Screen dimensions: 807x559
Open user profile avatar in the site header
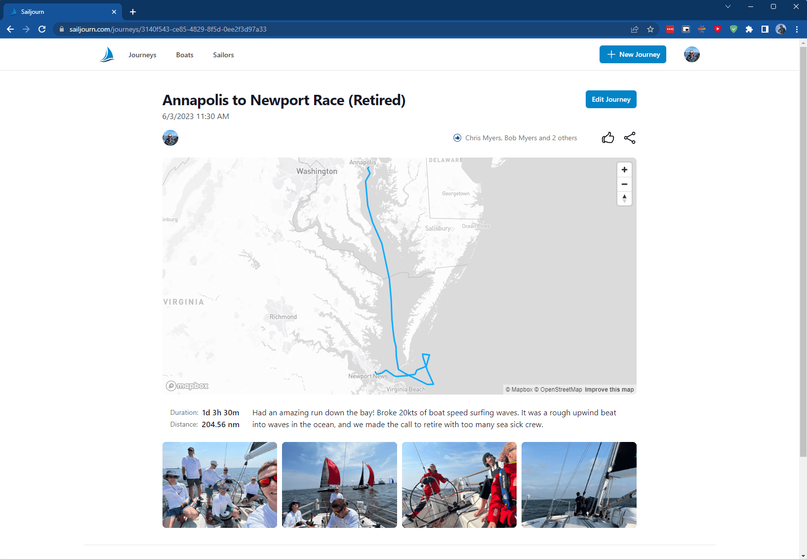point(691,54)
